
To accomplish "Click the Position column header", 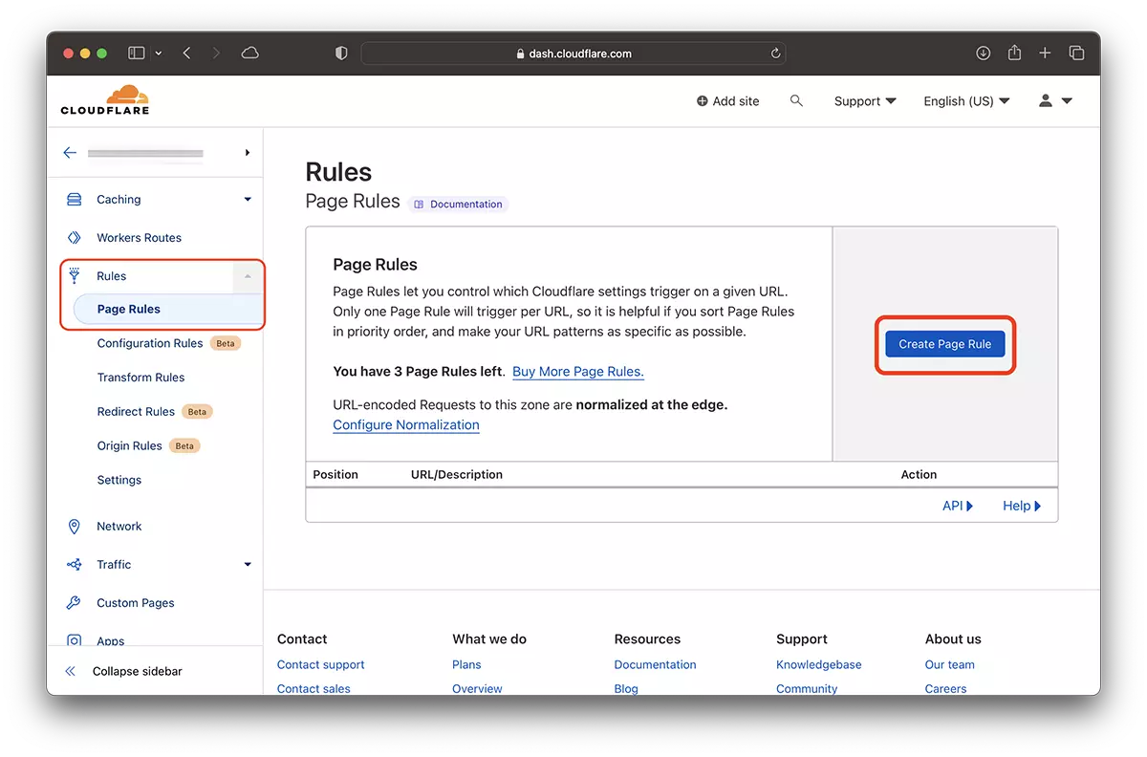I will [x=335, y=474].
